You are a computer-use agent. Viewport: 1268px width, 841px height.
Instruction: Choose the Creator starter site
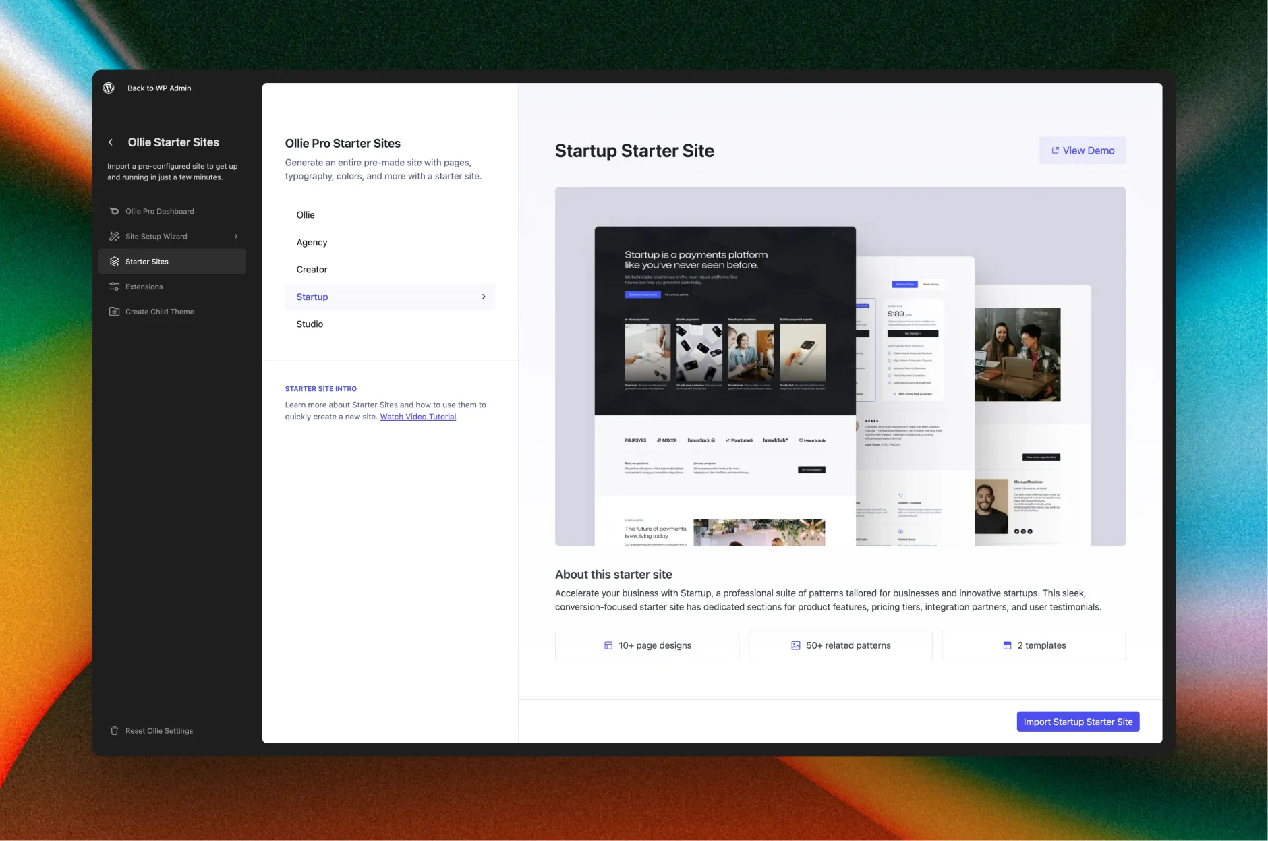(312, 270)
